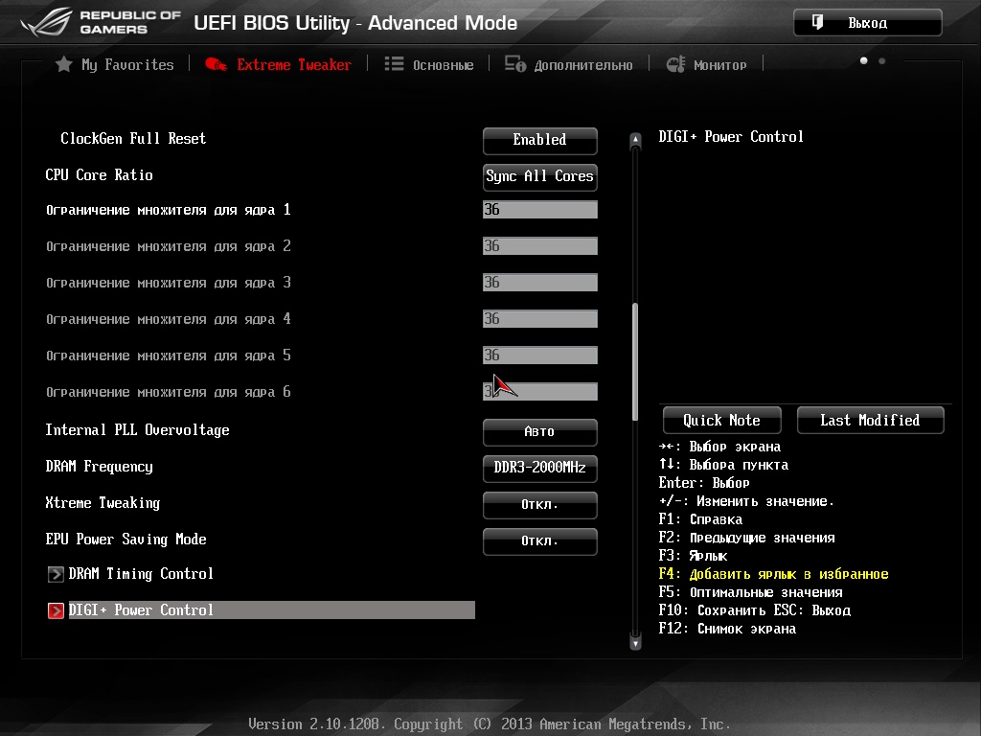
Task: Click the Xtreme Tweaking label
Action: 103,502
